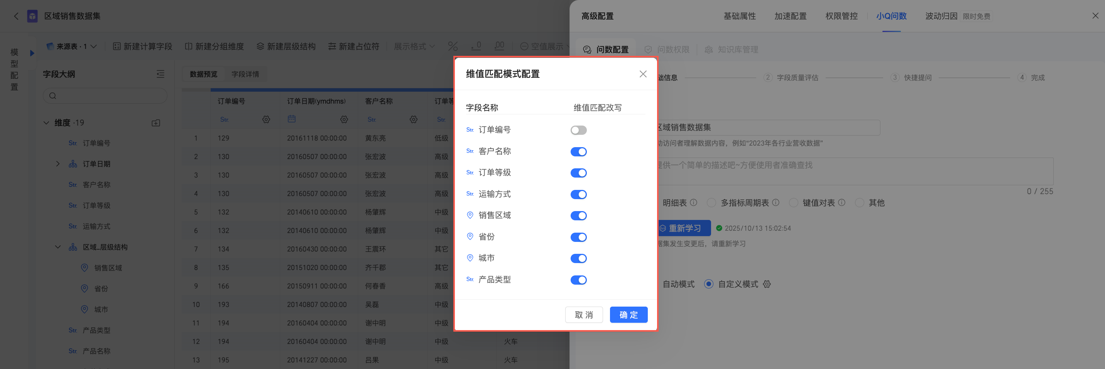Switch to the 数据预览 tab
Screen dimensions: 1105x369
coord(204,74)
